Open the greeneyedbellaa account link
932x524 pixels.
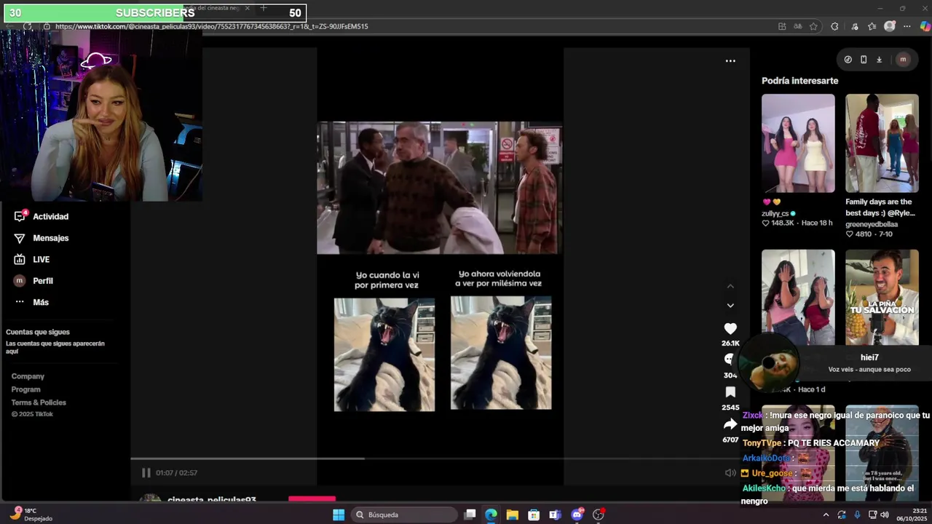pos(872,224)
